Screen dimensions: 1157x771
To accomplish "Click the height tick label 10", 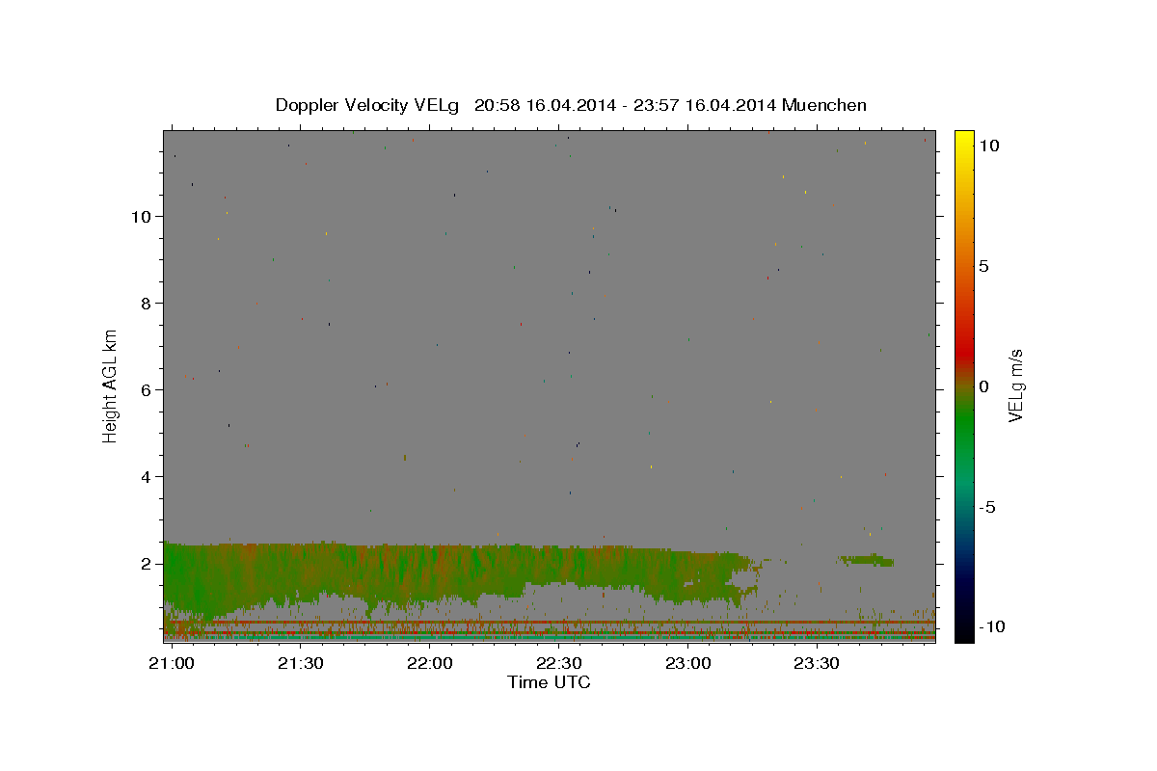I will click(x=143, y=217).
